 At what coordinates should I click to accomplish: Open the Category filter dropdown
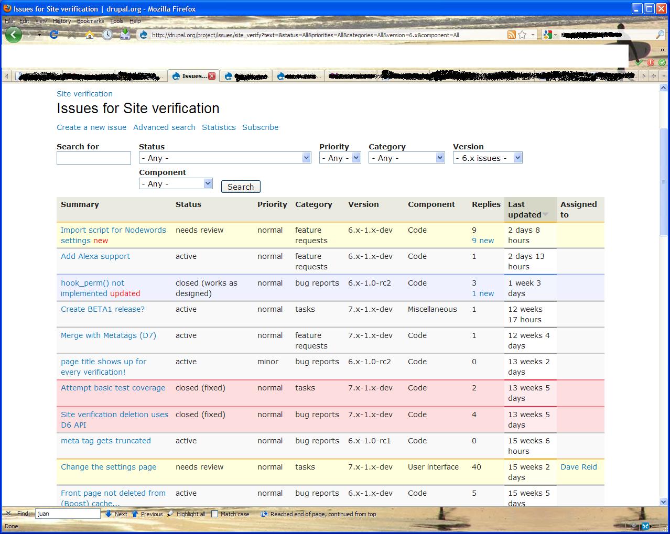point(407,158)
